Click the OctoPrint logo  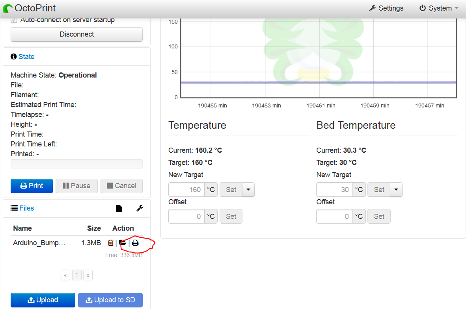29,8
